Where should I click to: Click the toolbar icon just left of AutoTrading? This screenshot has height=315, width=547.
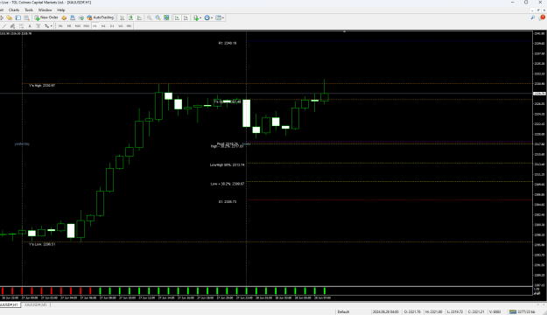(x=81, y=17)
